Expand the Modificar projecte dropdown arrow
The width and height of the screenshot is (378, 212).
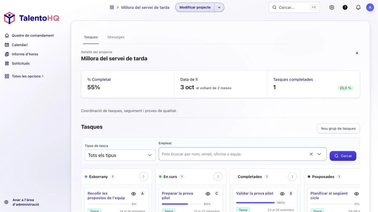click(x=219, y=7)
